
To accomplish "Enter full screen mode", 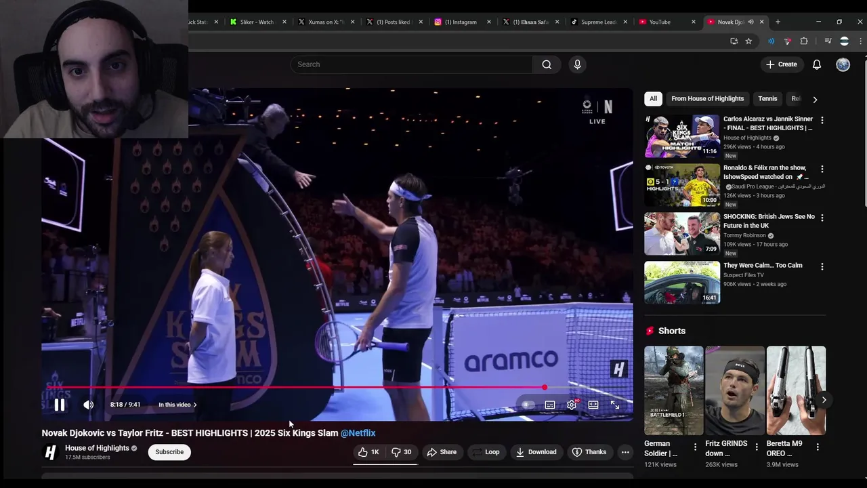I will coord(615,405).
